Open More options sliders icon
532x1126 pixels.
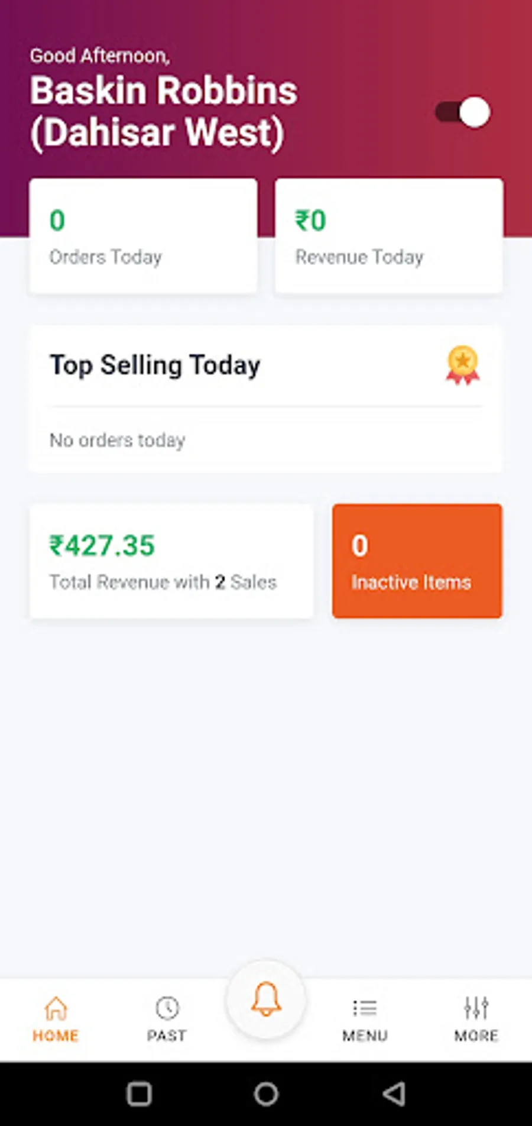click(x=476, y=1008)
